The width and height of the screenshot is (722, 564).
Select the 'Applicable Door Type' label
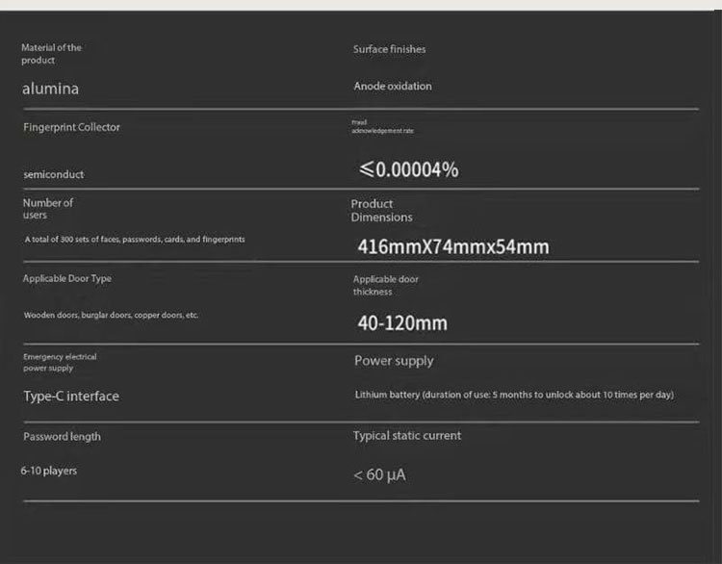click(x=67, y=279)
